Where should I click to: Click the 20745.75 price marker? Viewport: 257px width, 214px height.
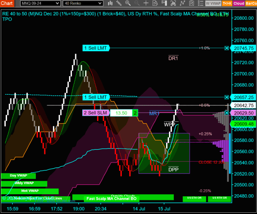(243, 48)
